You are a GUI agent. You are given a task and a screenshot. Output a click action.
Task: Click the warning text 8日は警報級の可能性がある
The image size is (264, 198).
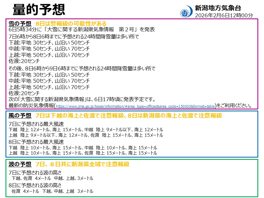[71, 23]
